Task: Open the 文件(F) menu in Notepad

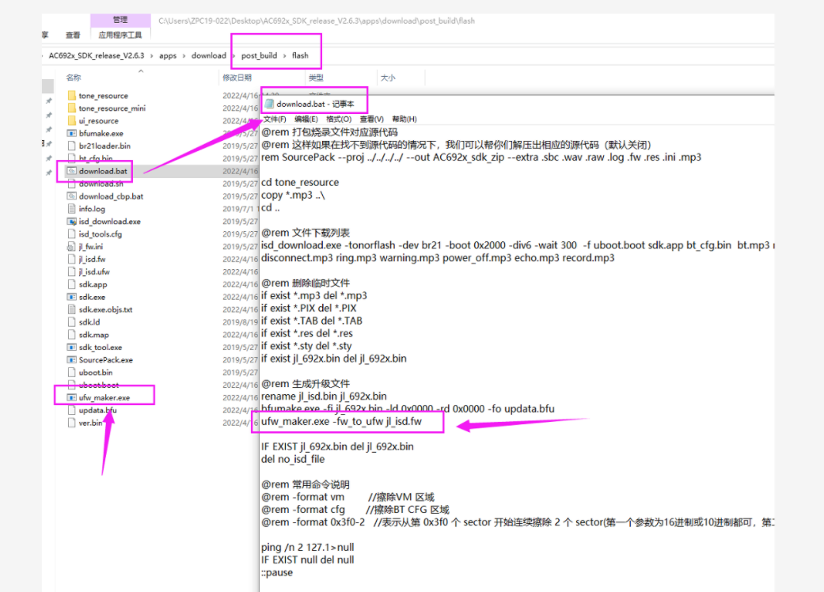Action: pyautogui.click(x=275, y=120)
